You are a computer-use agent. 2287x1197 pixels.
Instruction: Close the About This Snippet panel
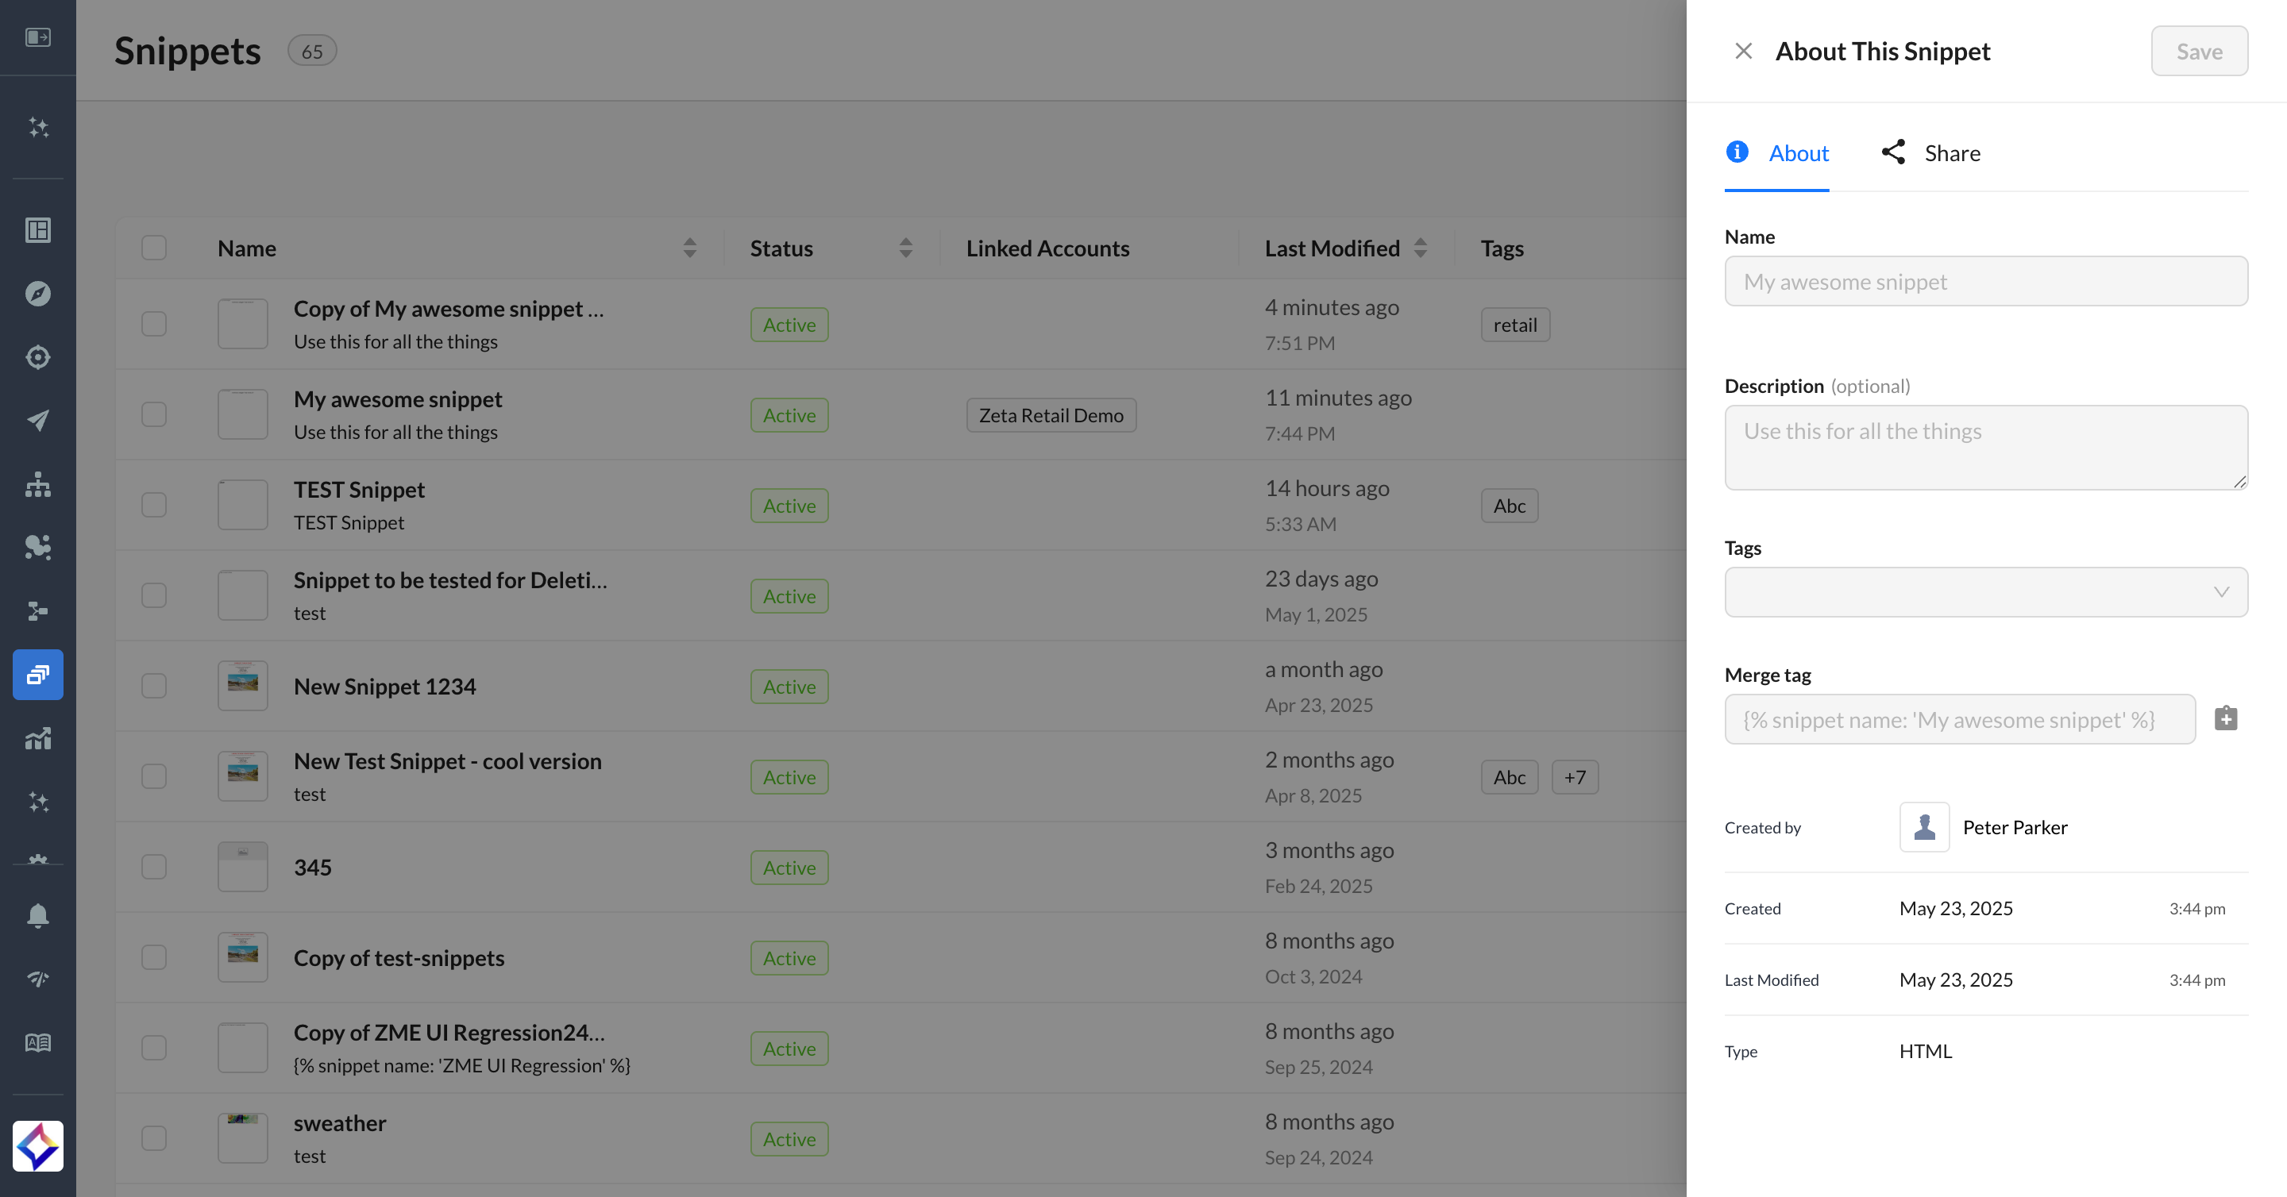tap(1743, 52)
